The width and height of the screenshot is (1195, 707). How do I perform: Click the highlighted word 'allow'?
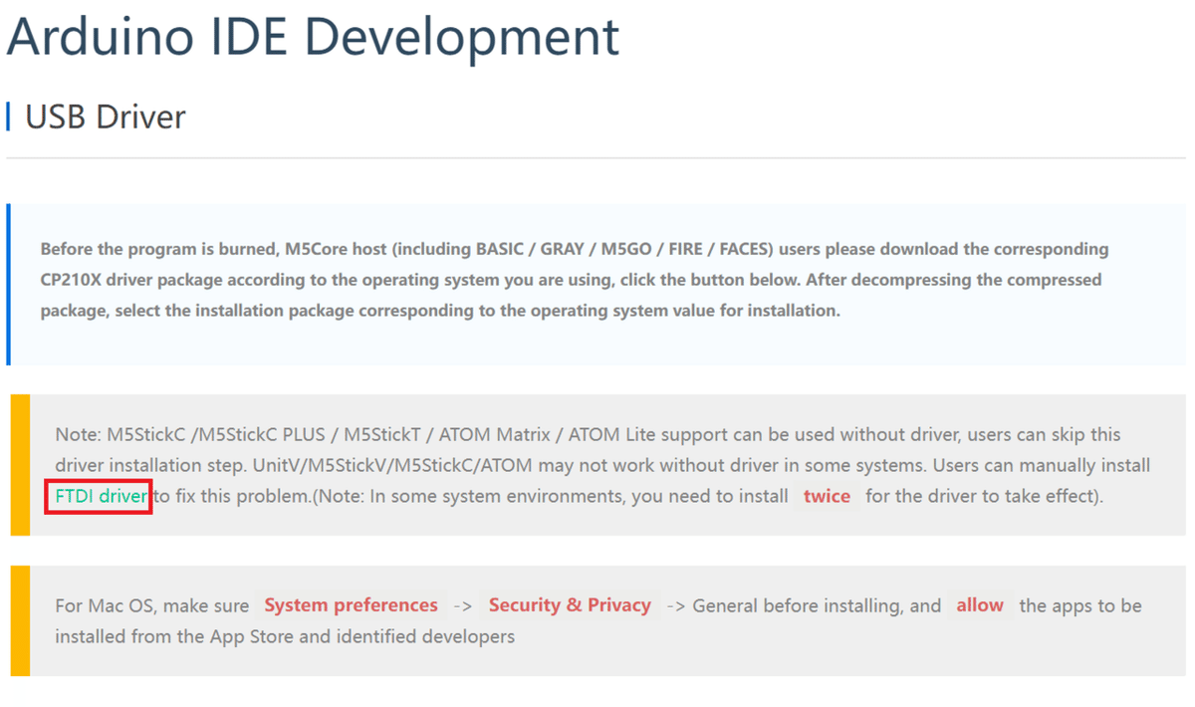pos(980,605)
